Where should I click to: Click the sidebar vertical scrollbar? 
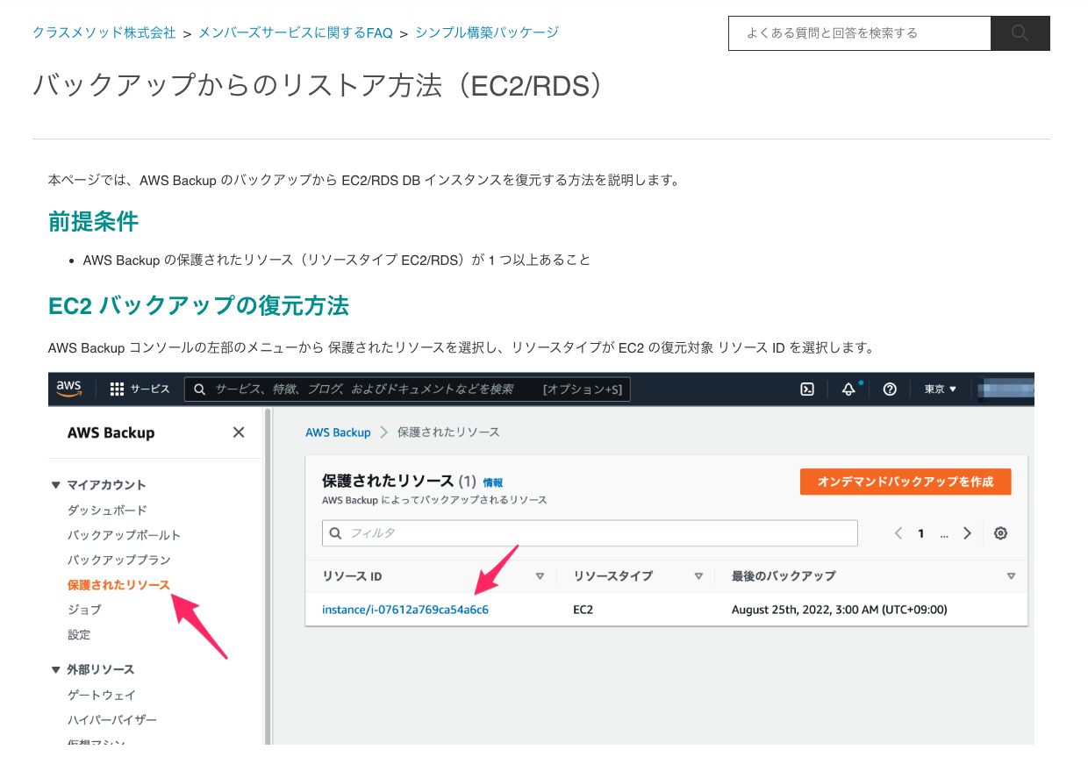click(x=267, y=575)
